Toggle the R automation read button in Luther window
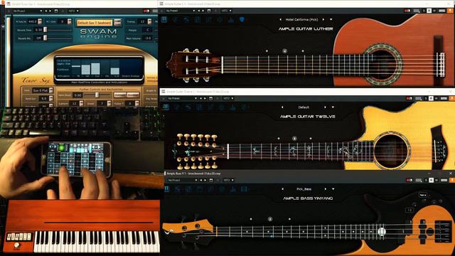Image resolution: width=455 pixels, height=256 pixels. [429, 11]
